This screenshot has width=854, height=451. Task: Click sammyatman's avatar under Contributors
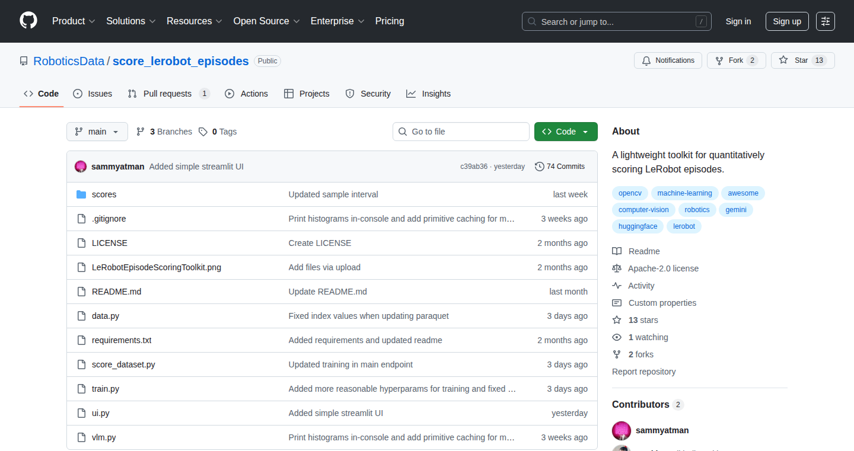(x=622, y=430)
